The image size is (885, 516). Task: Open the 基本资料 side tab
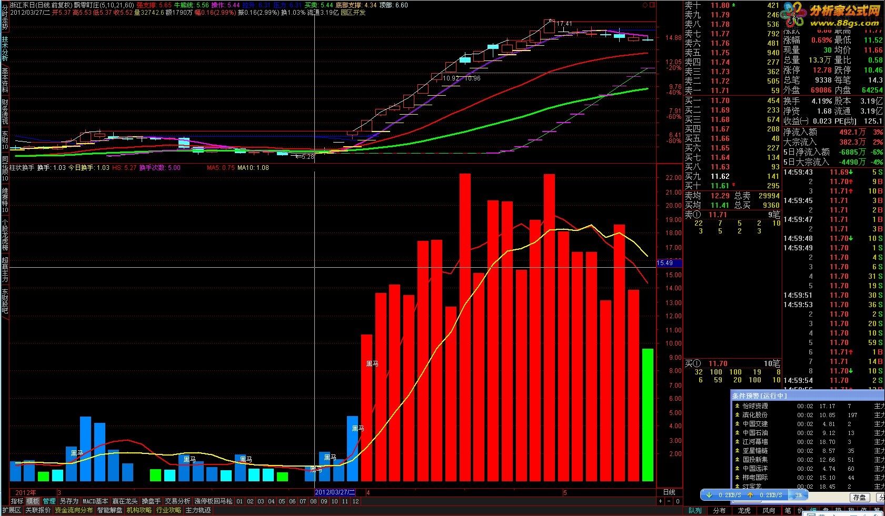5,80
